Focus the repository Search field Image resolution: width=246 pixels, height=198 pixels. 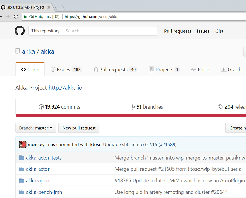click(110, 31)
